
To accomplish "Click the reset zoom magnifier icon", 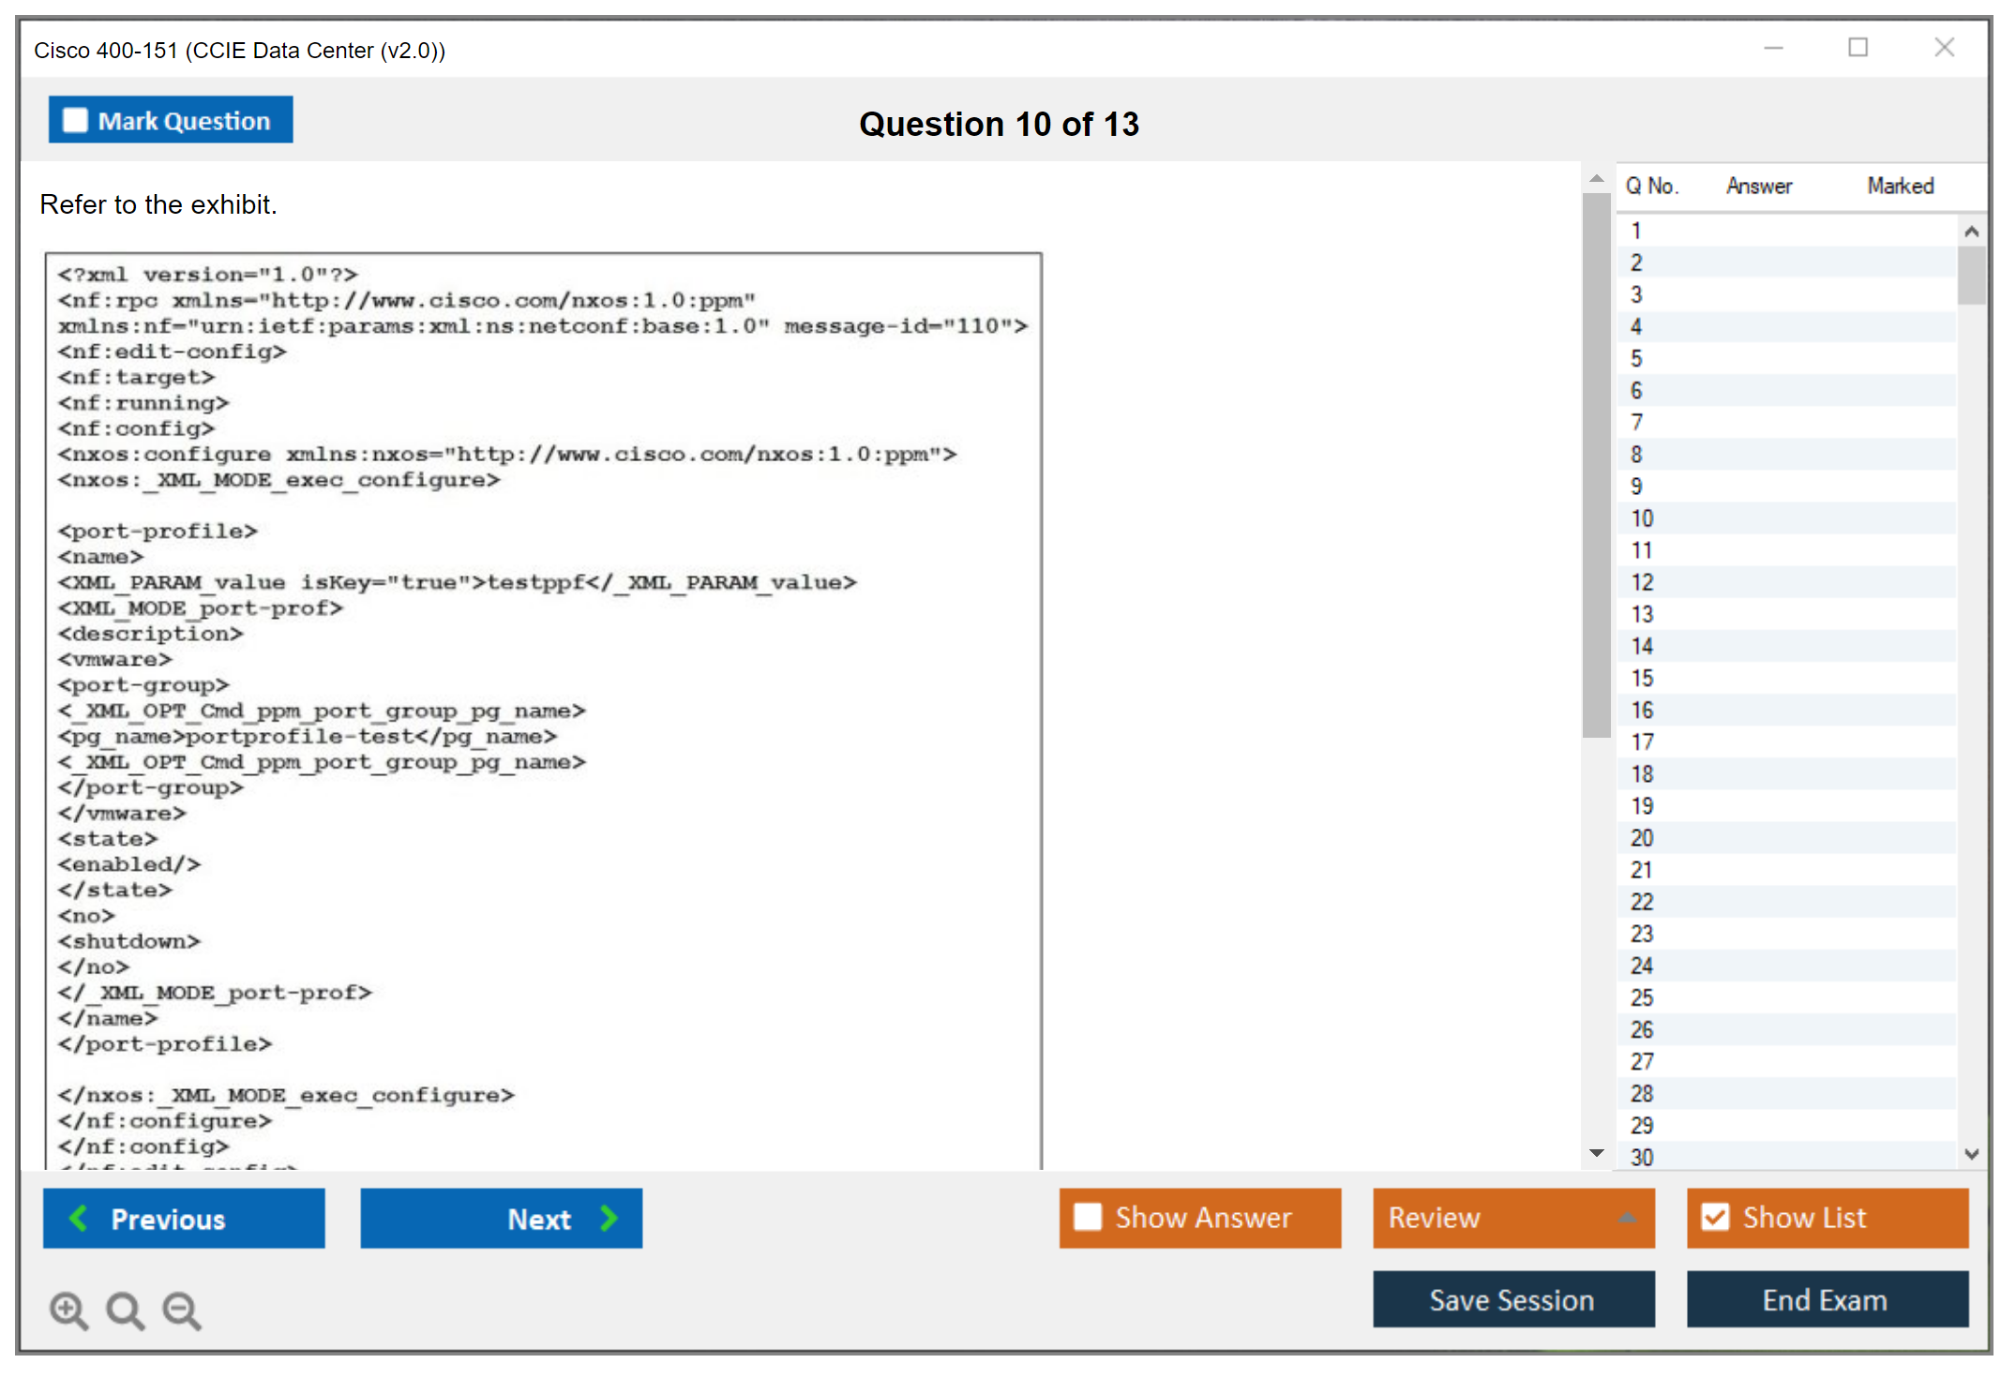I will 125,1310.
